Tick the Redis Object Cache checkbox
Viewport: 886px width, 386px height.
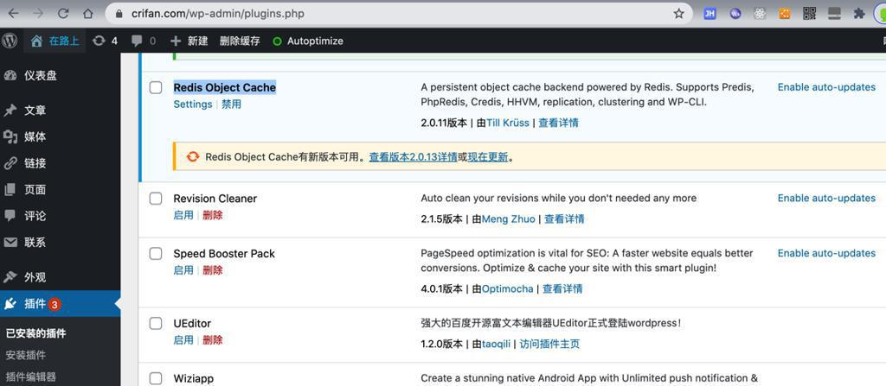(x=156, y=87)
